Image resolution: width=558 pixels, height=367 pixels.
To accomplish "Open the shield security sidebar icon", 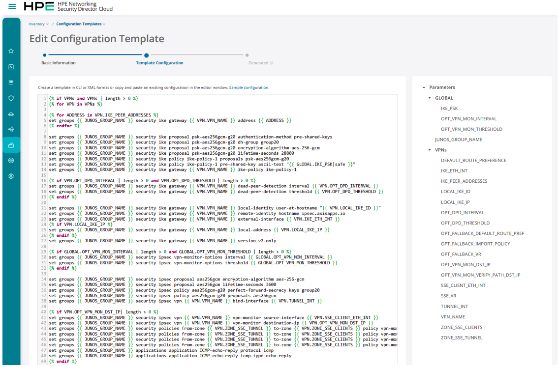I will [11, 98].
